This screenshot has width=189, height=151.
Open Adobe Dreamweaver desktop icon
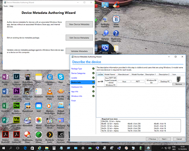pos(17,108)
